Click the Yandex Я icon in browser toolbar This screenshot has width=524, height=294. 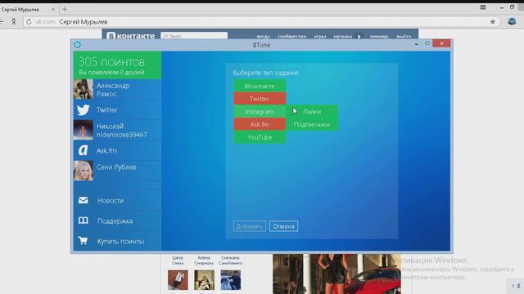[14, 22]
